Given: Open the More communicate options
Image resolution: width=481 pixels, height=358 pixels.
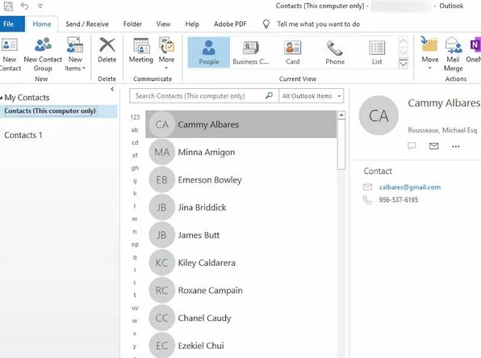Looking at the screenshot, I should tap(166, 53).
